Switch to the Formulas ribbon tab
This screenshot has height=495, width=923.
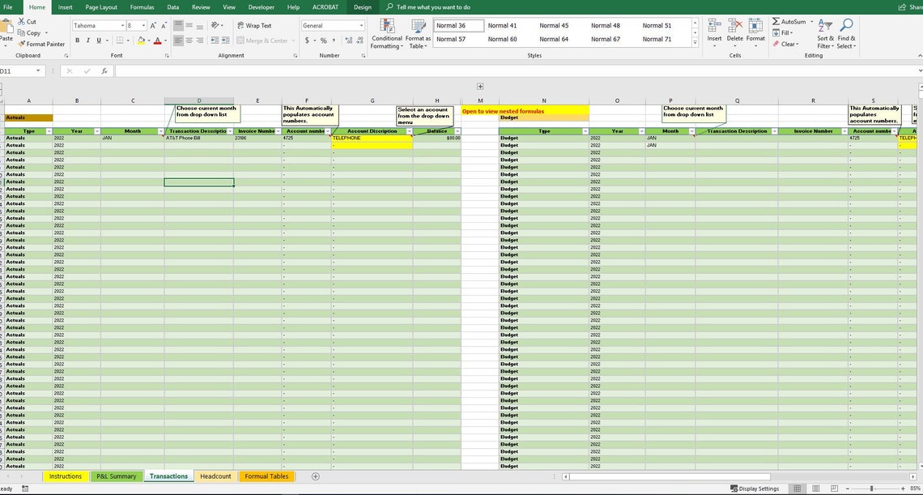click(142, 6)
